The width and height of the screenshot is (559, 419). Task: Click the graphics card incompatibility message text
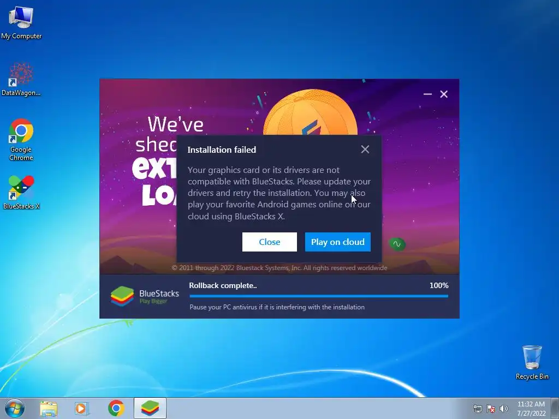tap(279, 193)
